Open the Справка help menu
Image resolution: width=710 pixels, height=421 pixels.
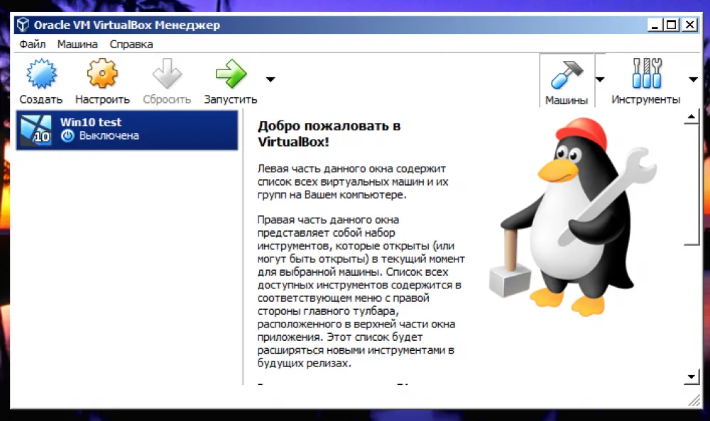[131, 44]
